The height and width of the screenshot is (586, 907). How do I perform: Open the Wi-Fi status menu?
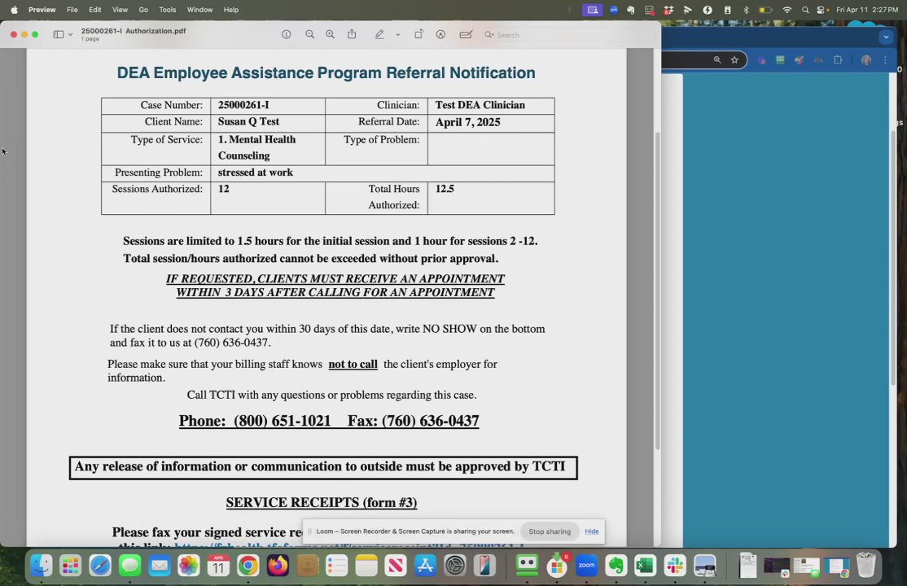tap(787, 10)
